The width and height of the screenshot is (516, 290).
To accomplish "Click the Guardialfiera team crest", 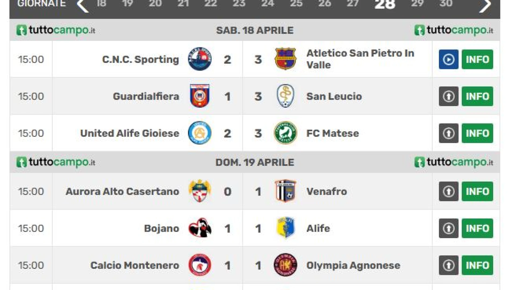I will 199,96.
